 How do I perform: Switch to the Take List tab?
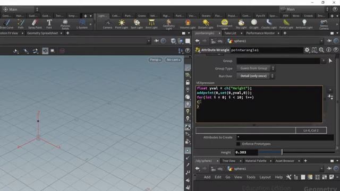click(x=230, y=33)
